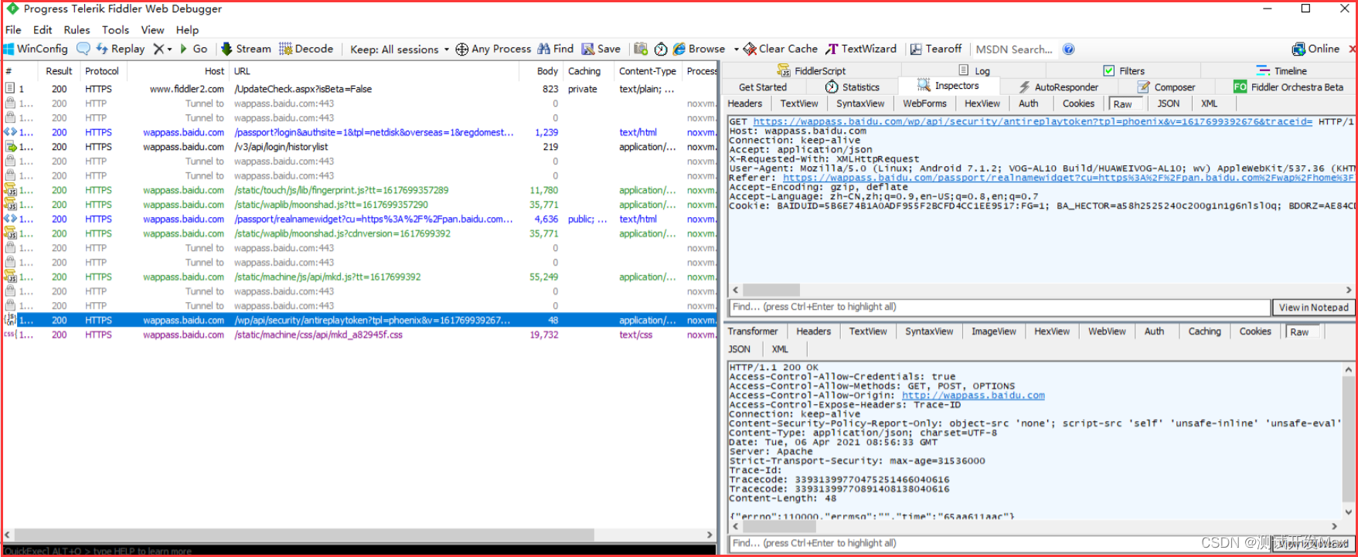
Task: Click Tearoff toolbar button
Action: click(x=935, y=49)
